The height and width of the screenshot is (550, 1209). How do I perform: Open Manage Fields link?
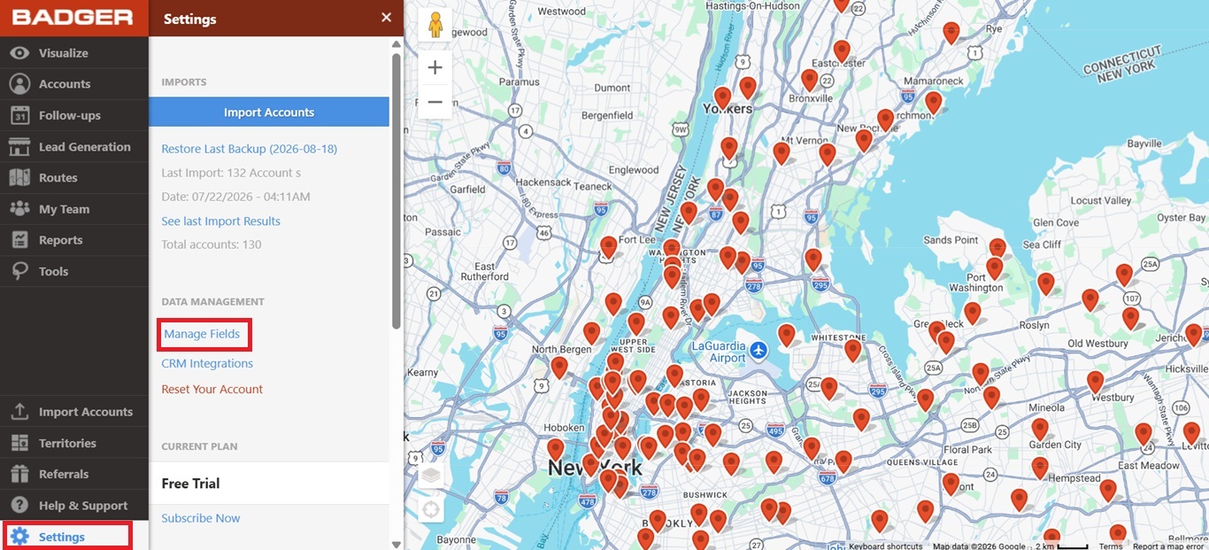202,334
